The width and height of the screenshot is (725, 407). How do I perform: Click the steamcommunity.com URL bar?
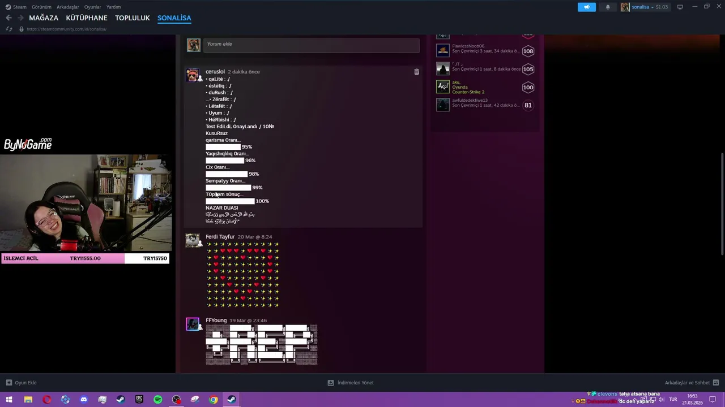(x=67, y=29)
